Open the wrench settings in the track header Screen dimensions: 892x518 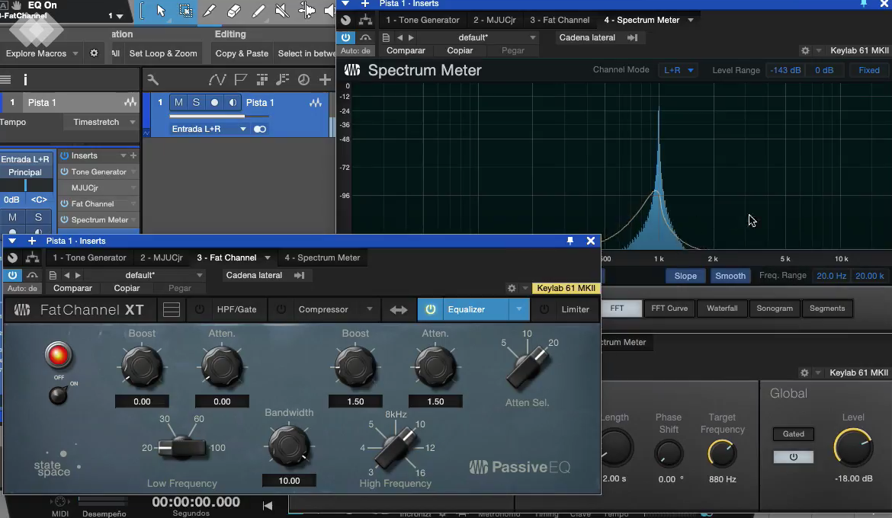pyautogui.click(x=152, y=80)
